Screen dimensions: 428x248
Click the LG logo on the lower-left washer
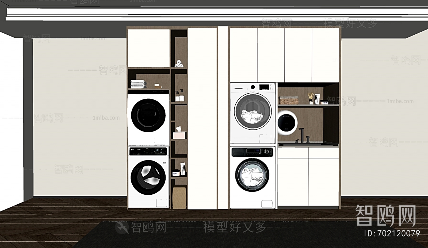132,150
